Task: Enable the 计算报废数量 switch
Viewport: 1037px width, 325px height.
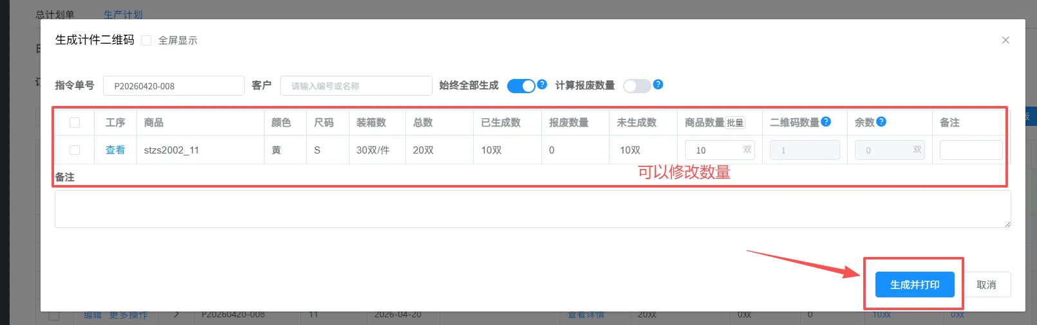Action: pyautogui.click(x=637, y=86)
